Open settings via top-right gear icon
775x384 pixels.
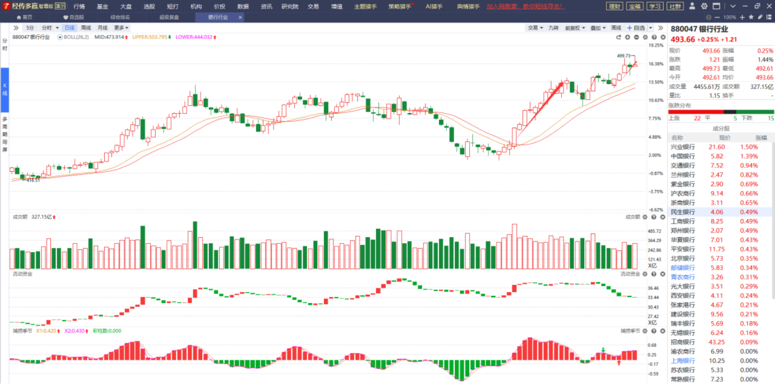point(704,6)
